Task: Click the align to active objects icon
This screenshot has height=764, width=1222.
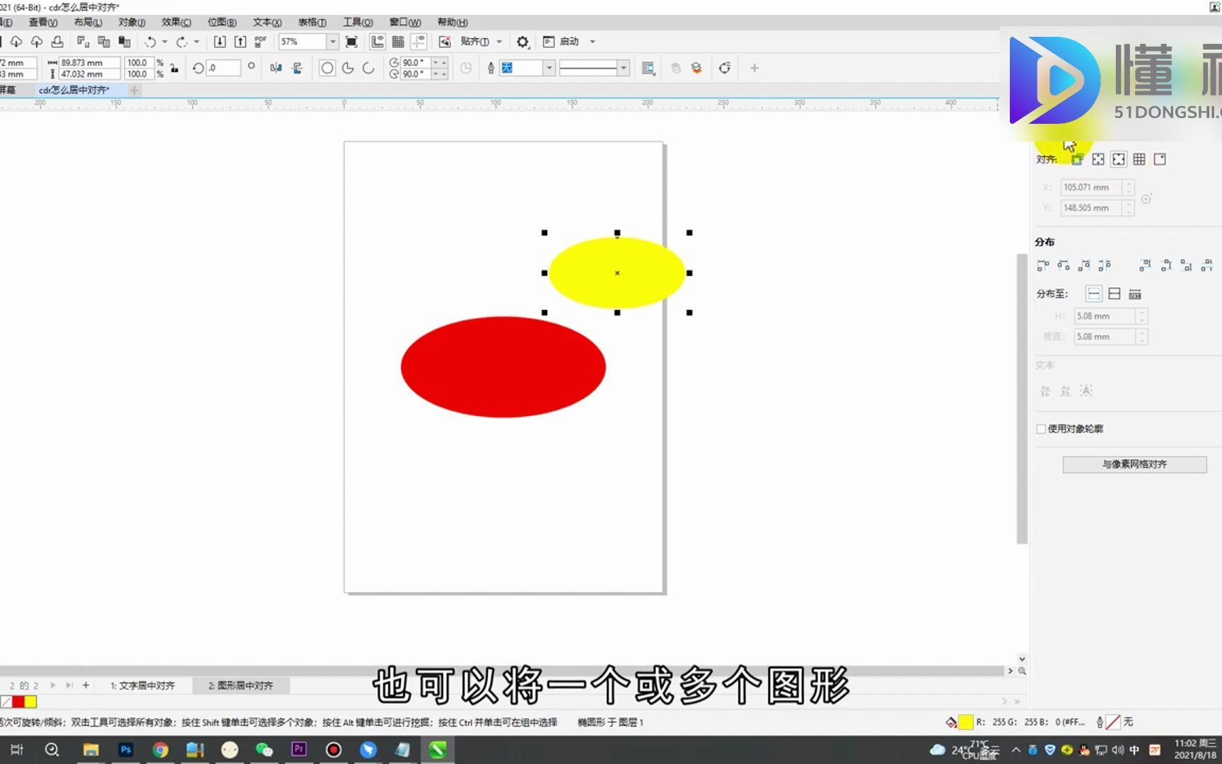Action: pyautogui.click(x=1077, y=160)
